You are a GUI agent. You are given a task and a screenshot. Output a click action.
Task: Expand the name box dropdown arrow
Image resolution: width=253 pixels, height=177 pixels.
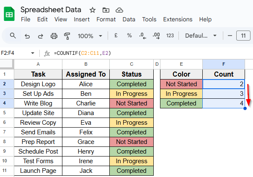coord(33,53)
